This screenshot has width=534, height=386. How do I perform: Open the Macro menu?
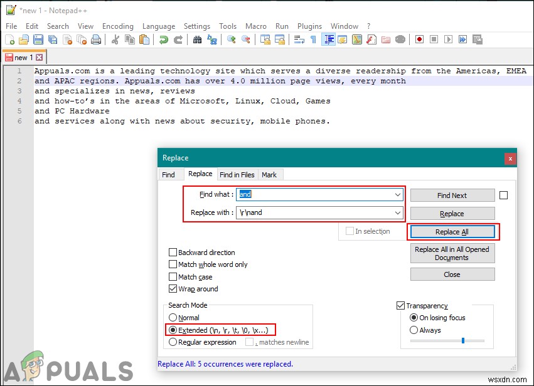pyautogui.click(x=256, y=26)
